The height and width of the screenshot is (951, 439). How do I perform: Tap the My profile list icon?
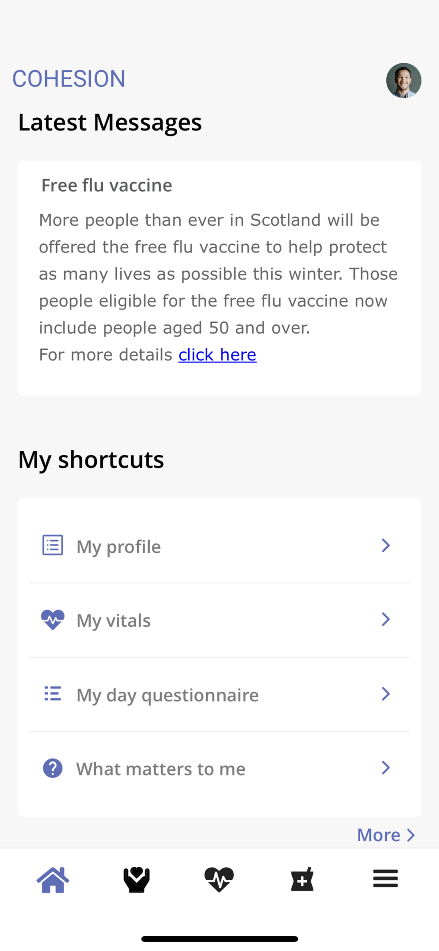[x=53, y=545]
